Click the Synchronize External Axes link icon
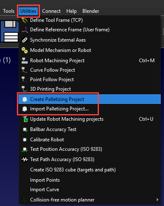 pyautogui.click(x=25, y=40)
